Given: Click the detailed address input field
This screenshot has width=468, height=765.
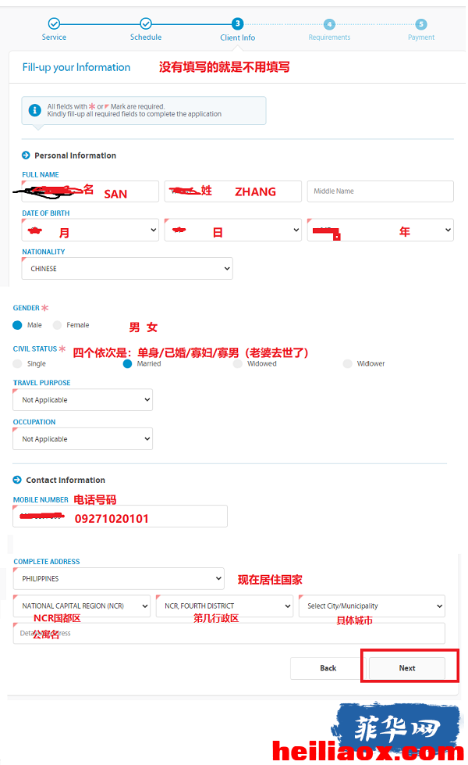Looking at the screenshot, I should coord(229,633).
